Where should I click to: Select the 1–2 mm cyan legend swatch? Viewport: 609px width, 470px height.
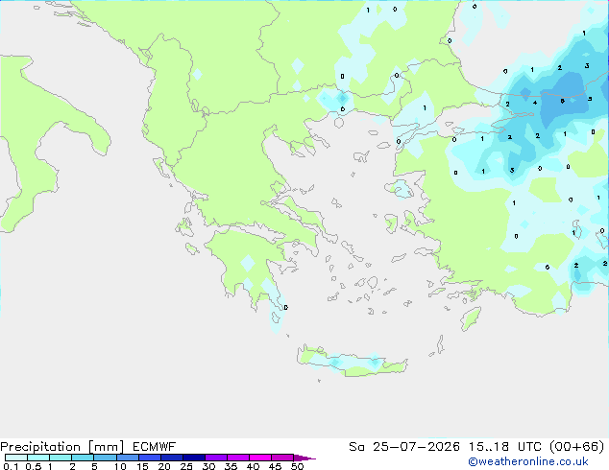click(61, 458)
